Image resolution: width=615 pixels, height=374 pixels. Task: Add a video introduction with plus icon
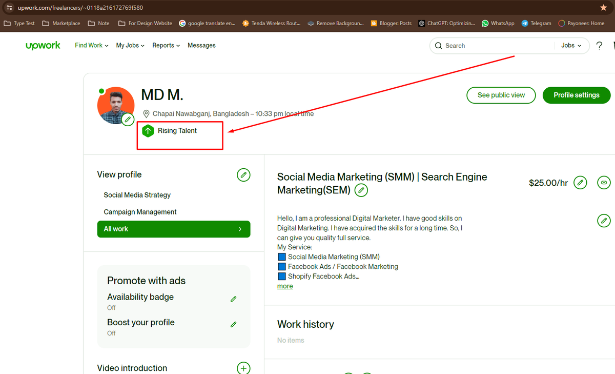[243, 368]
